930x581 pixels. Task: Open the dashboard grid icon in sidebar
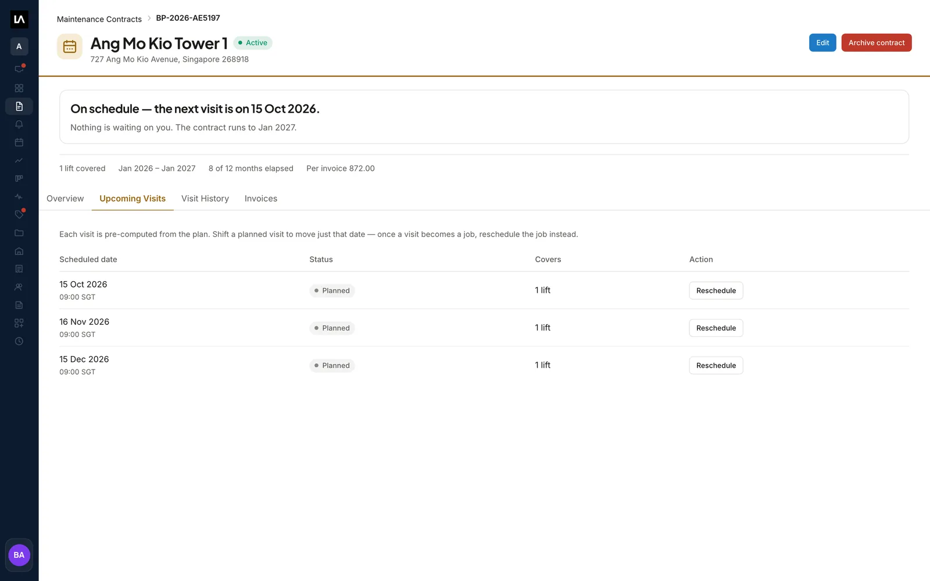[x=19, y=88]
